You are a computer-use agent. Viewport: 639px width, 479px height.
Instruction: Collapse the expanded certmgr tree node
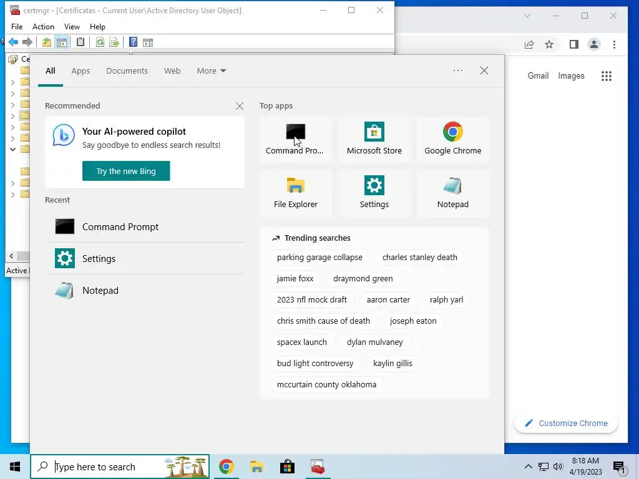click(12, 149)
